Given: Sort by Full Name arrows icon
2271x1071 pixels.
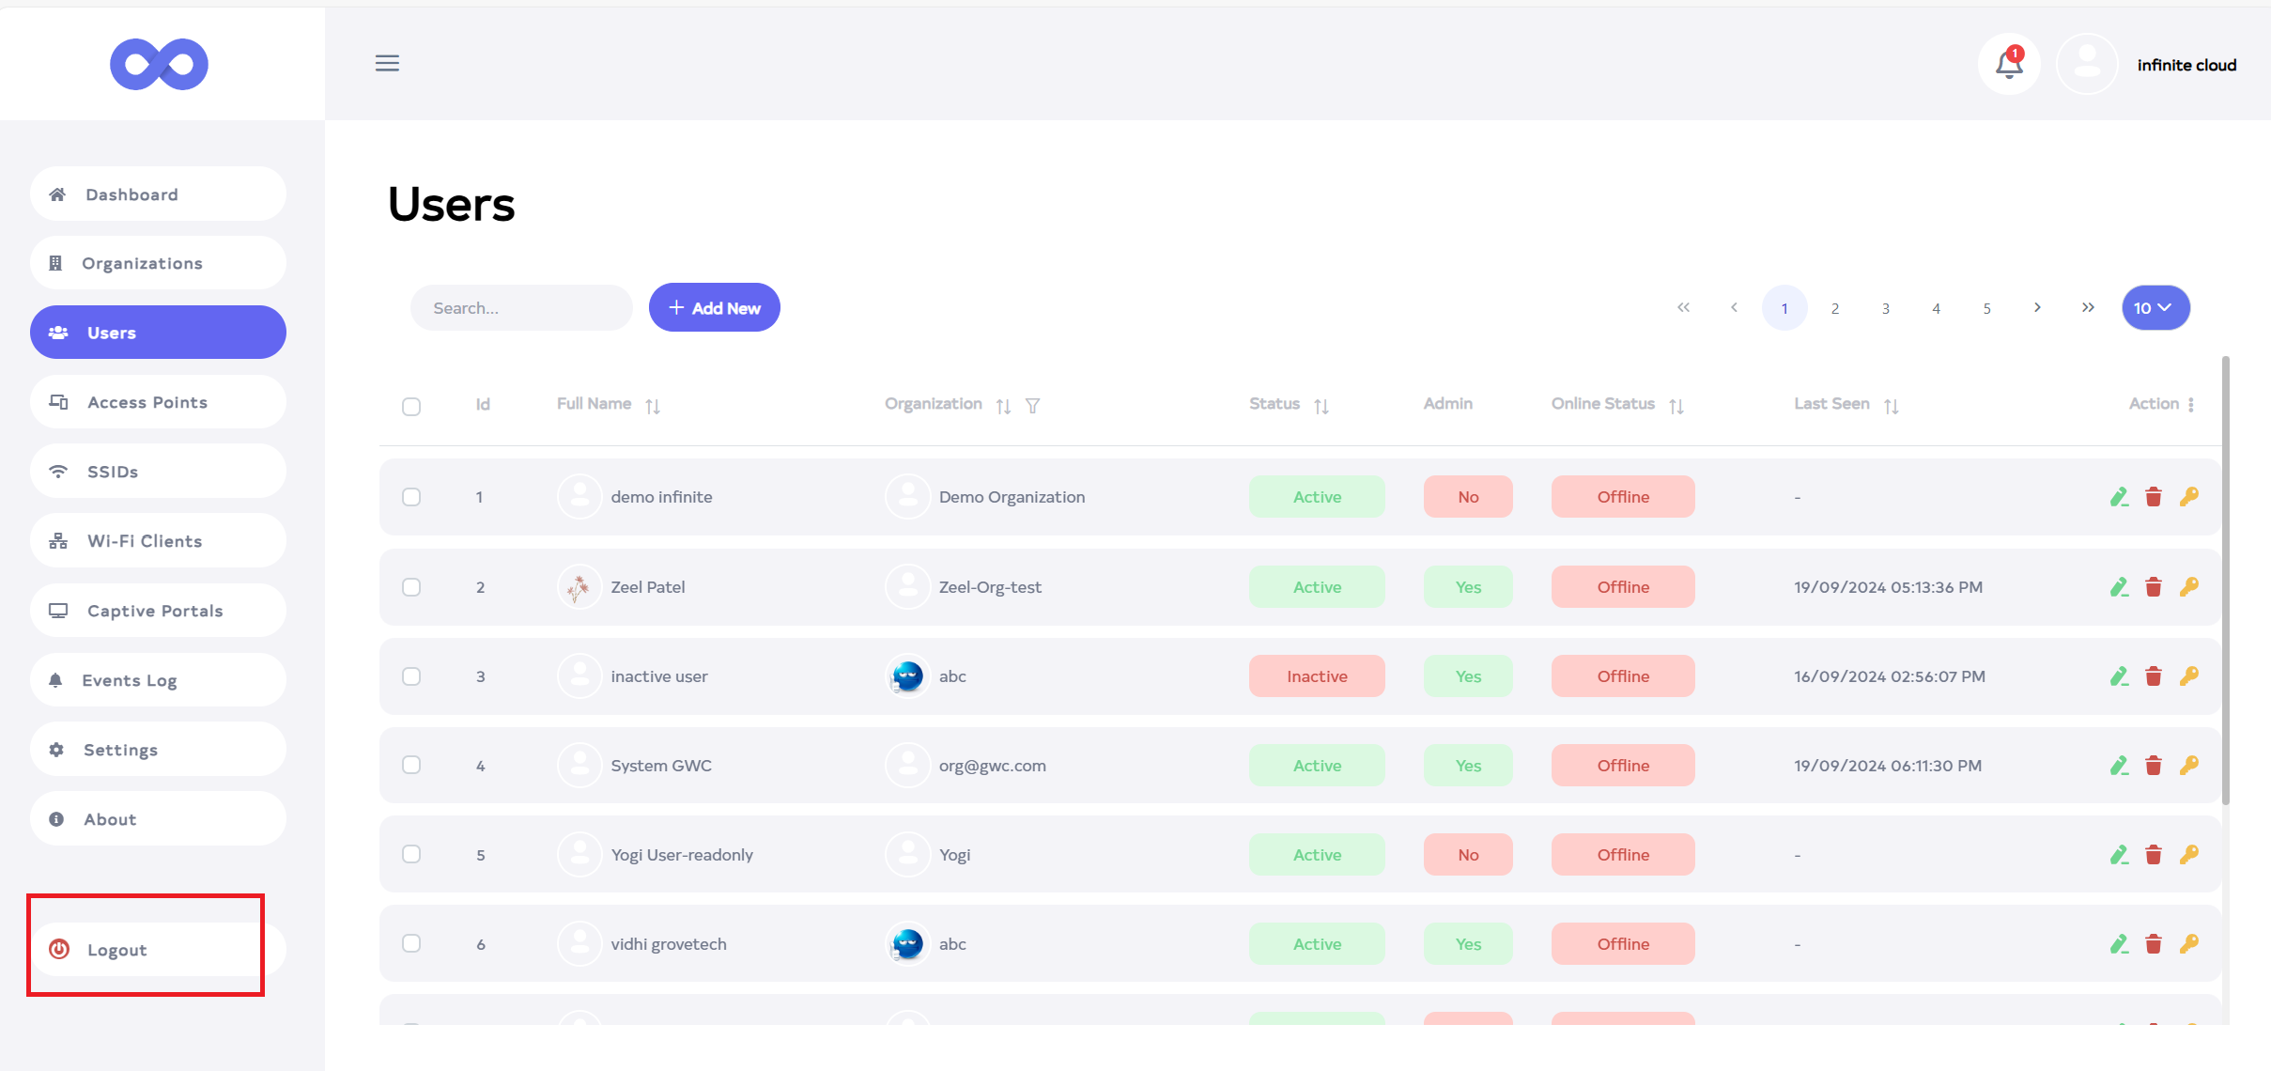Looking at the screenshot, I should (653, 406).
